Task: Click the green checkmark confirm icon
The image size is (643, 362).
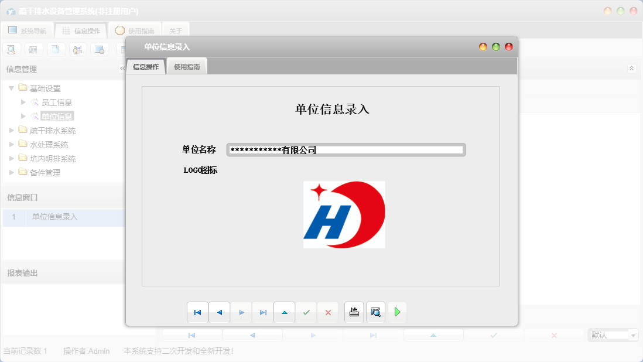Action: tap(306, 312)
